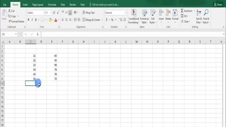The height and width of the screenshot is (127, 226).
Task: Toggle middle align for cell content
Action: pyautogui.click(x=66, y=13)
